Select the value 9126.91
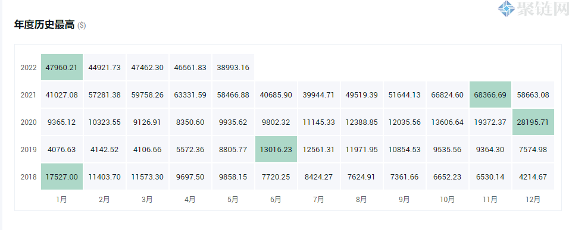 (x=148, y=122)
